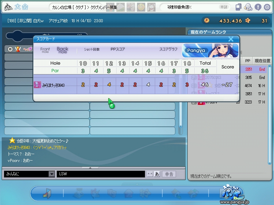Click the hole 12 score cell
Image resolution: width=274 pixels, height=205 pixels.
tap(109, 84)
